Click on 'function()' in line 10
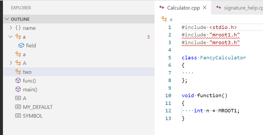The image size is (263, 135). [x=212, y=96]
